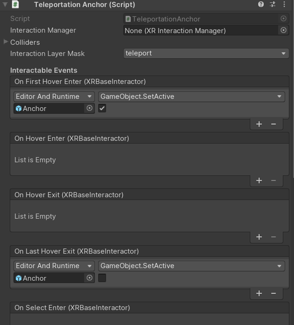This screenshot has width=294, height=325.
Task: Toggle the Teleportation Anchor script foldout arrow
Action: click(x=5, y=5)
